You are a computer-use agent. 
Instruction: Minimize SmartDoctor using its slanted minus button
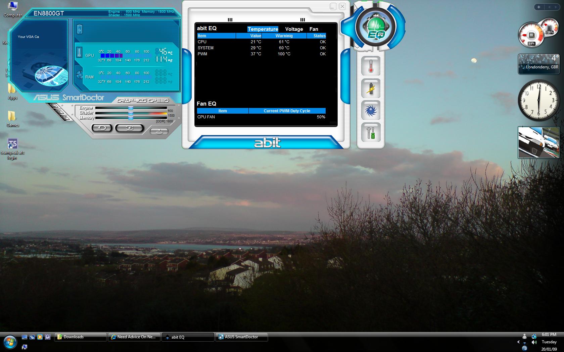tap(54, 106)
